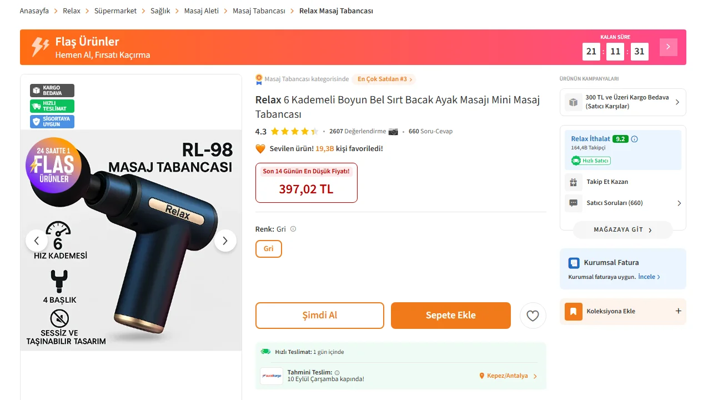Image resolution: width=718 pixels, height=400 pixels.
Task: Click the plus icon to add to collection
Action: [x=678, y=311]
